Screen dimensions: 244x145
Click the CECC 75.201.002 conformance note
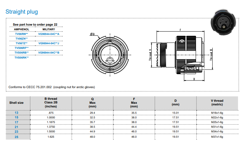click(x=52, y=87)
